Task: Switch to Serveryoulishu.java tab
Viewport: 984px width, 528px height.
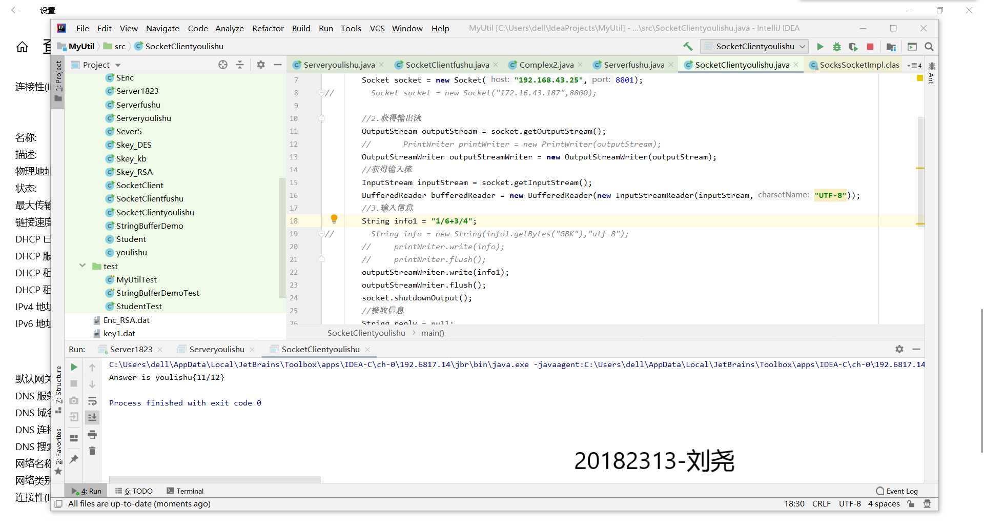Action: [x=339, y=65]
